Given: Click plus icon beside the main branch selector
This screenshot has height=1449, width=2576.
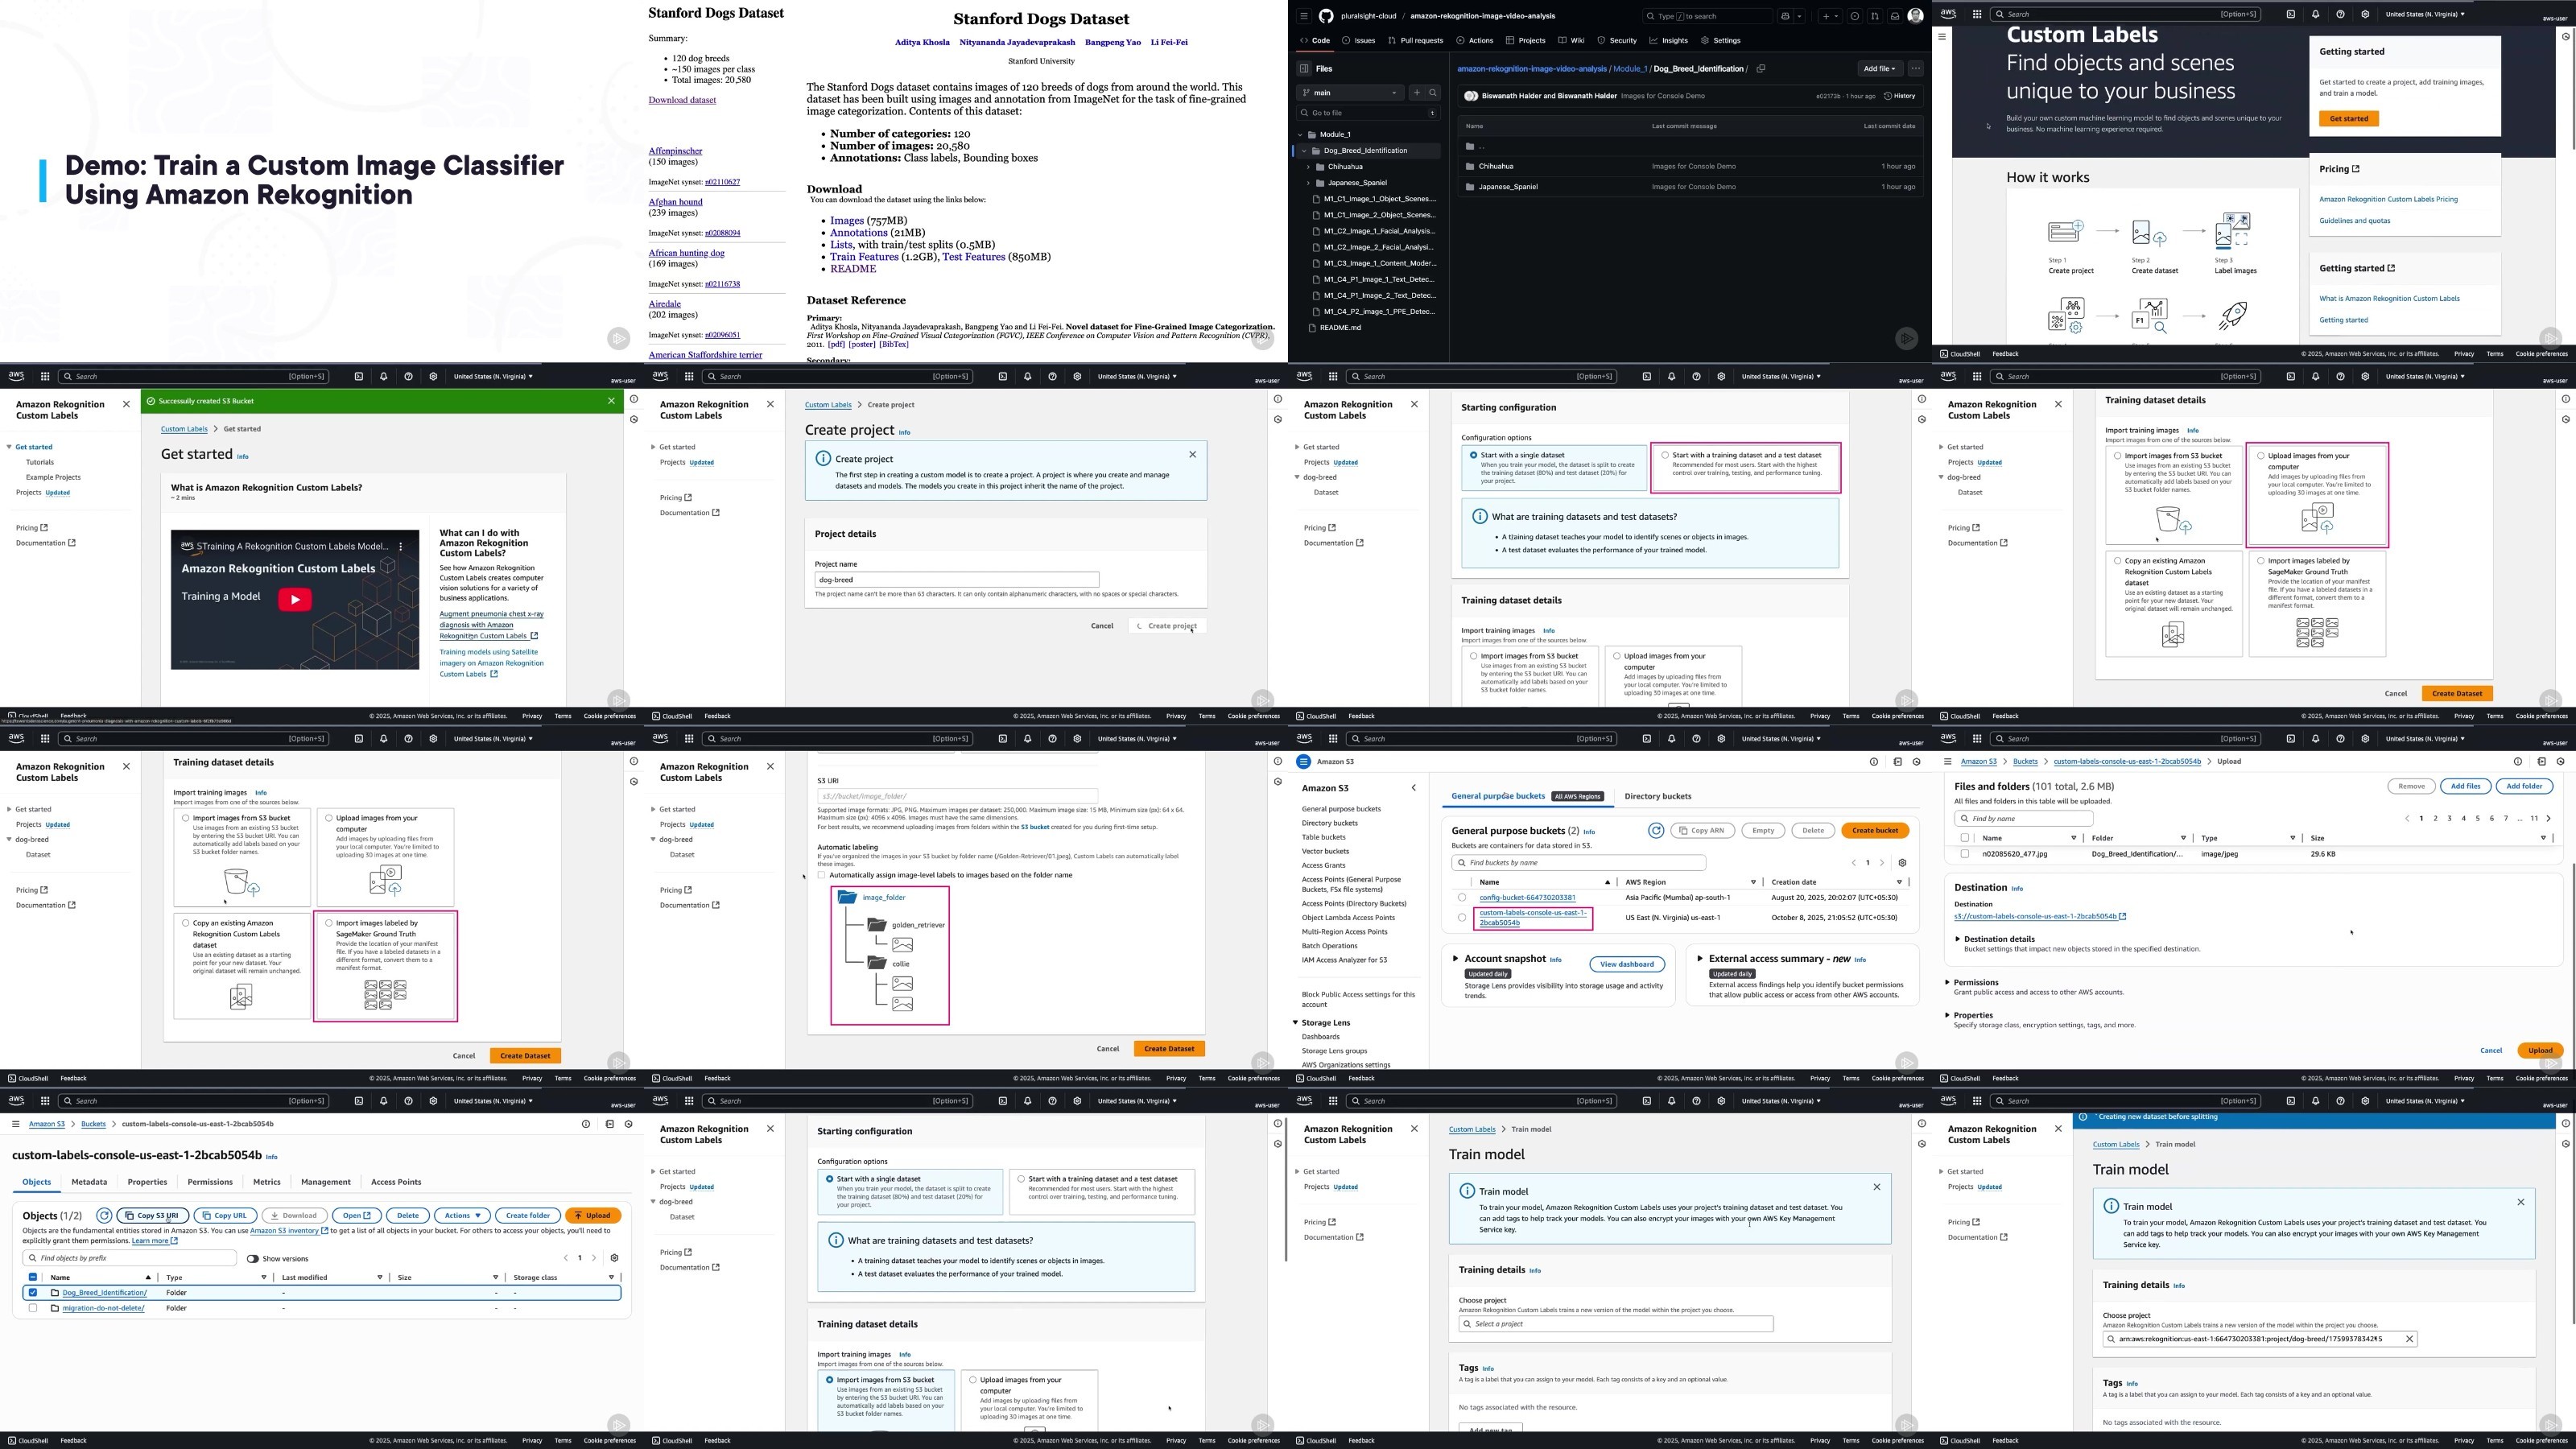Looking at the screenshot, I should [1416, 93].
